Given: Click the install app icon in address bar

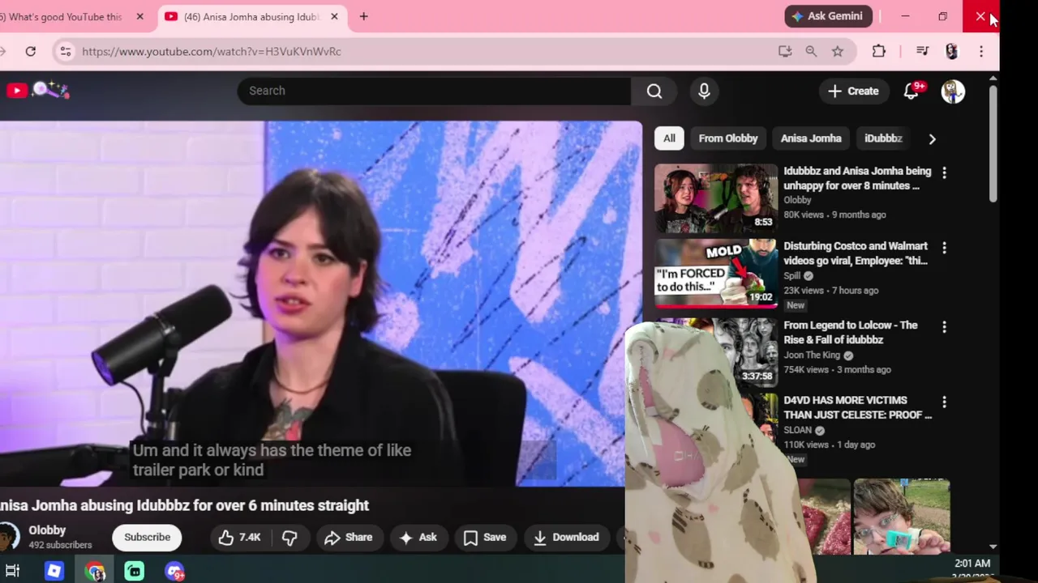Looking at the screenshot, I should tap(784, 51).
